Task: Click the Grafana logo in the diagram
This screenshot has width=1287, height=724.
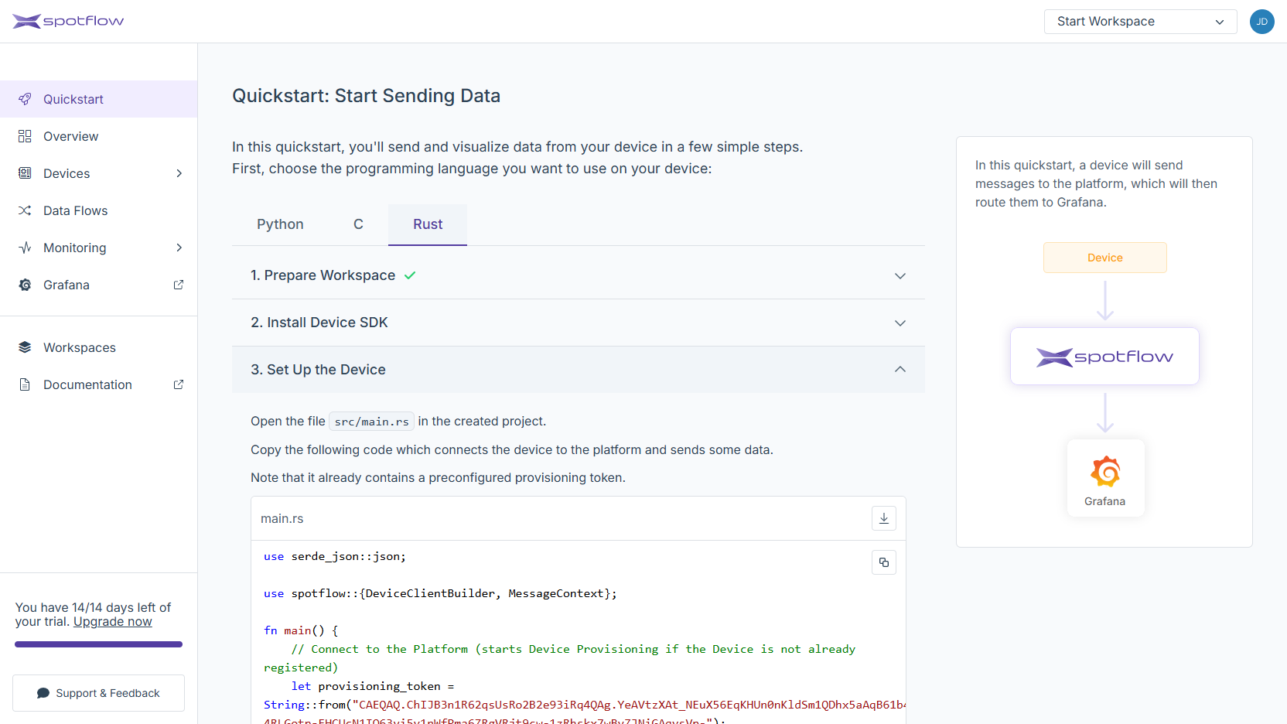Action: pos(1105,471)
